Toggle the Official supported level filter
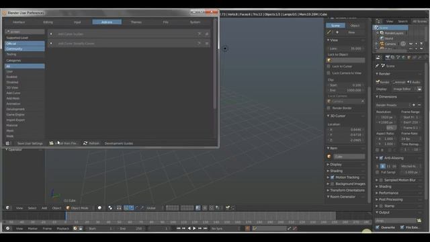The height and width of the screenshot is (242, 430). (25, 44)
